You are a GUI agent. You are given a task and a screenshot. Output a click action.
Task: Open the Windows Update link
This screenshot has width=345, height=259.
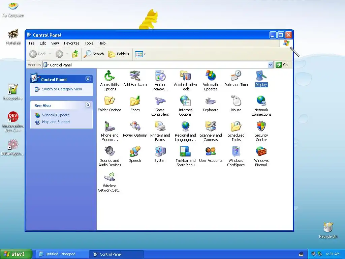pyautogui.click(x=56, y=115)
